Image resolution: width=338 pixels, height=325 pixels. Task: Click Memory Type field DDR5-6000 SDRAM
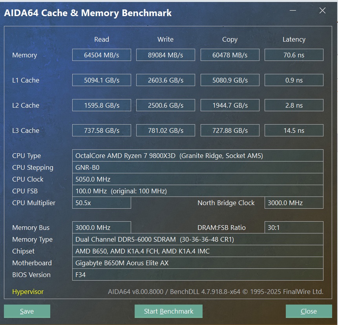click(198, 239)
